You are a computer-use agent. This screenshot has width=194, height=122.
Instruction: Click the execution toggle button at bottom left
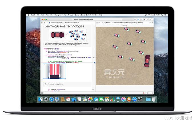click(x=42, y=93)
